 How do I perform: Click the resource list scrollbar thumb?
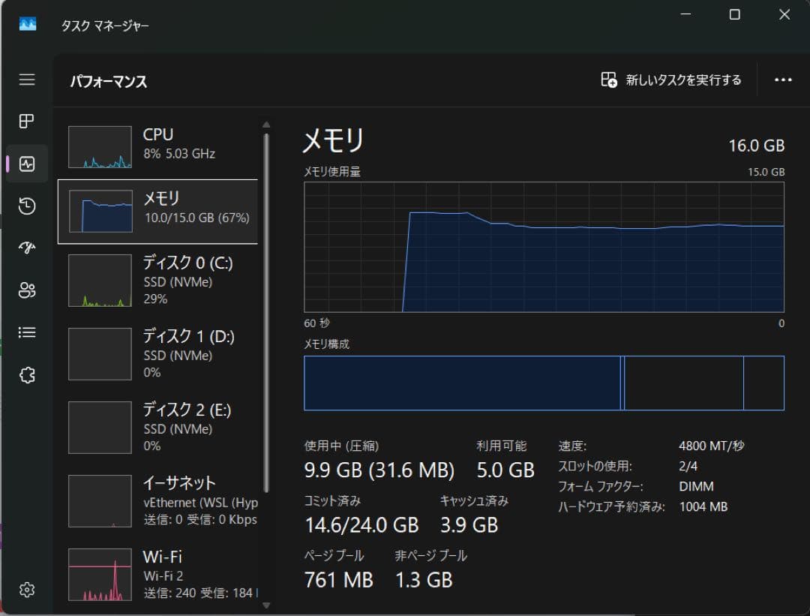tap(266, 313)
